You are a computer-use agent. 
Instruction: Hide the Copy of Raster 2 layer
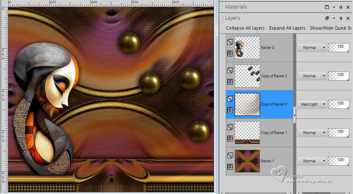click(x=230, y=82)
